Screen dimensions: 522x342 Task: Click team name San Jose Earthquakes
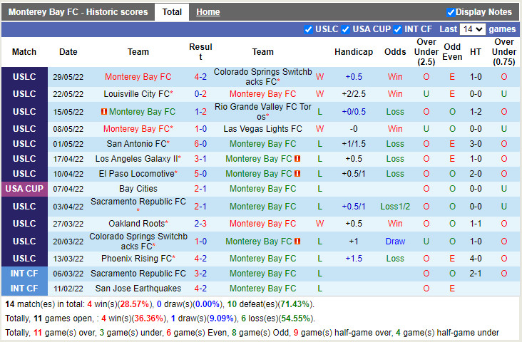138,289
